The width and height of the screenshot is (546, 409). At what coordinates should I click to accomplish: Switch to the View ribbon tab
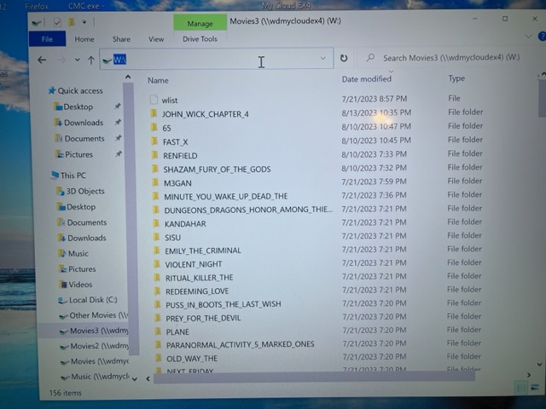coord(156,39)
